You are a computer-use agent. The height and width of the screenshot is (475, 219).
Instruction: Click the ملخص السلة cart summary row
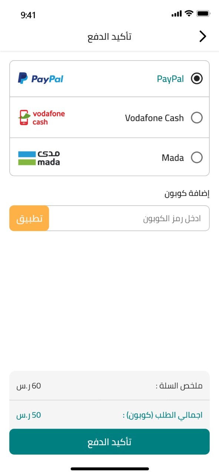109,386
